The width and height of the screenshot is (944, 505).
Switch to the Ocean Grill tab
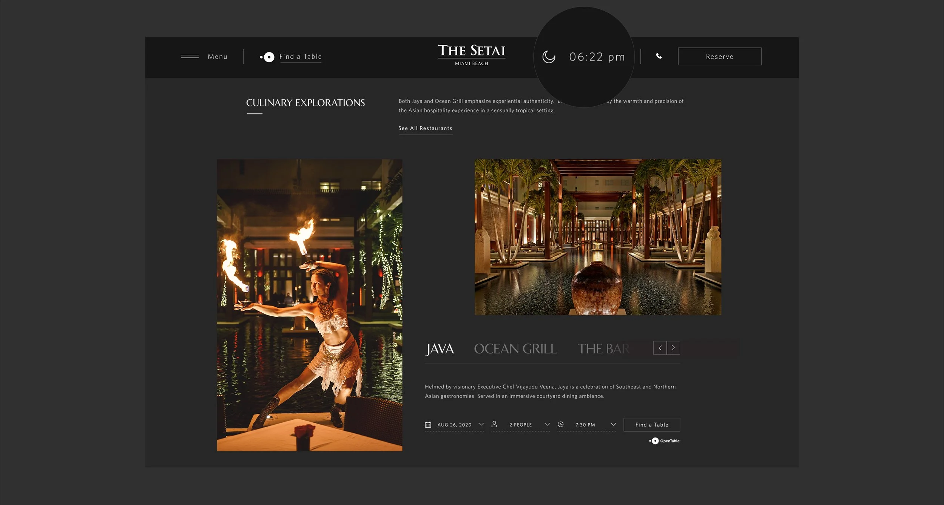tap(515, 349)
